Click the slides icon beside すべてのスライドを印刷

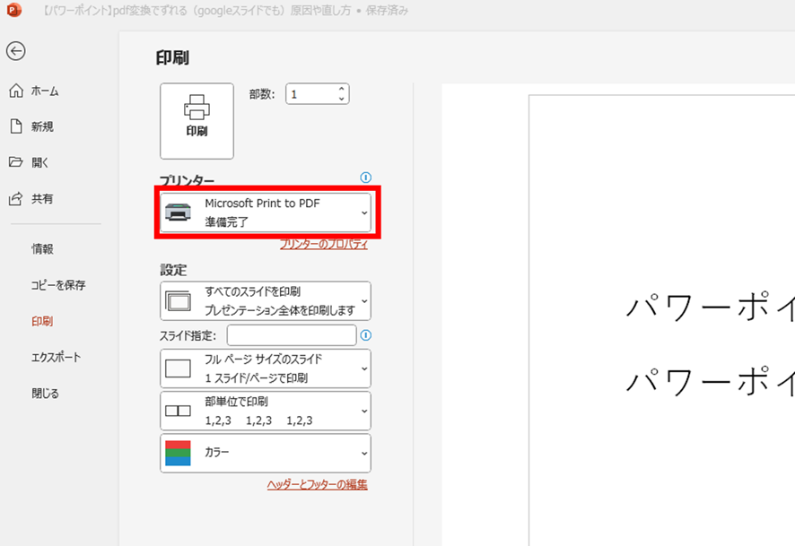tap(178, 301)
